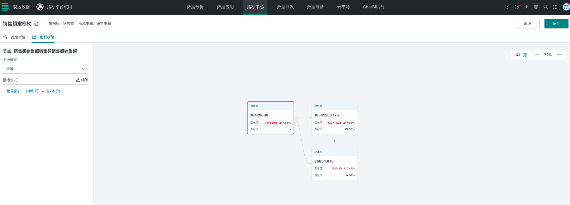
Task: Toggle the minimap icon on canvas toolbar
Action: pyautogui.click(x=525, y=55)
